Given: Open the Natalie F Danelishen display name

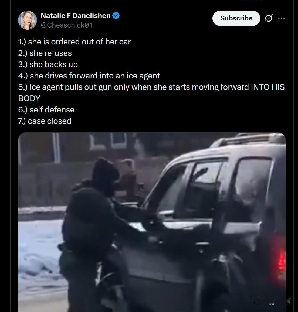Looking at the screenshot, I should (x=76, y=16).
